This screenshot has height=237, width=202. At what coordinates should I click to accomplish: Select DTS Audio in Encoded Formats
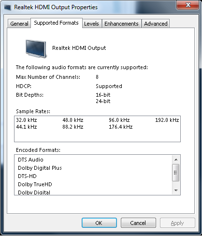coord(30,160)
